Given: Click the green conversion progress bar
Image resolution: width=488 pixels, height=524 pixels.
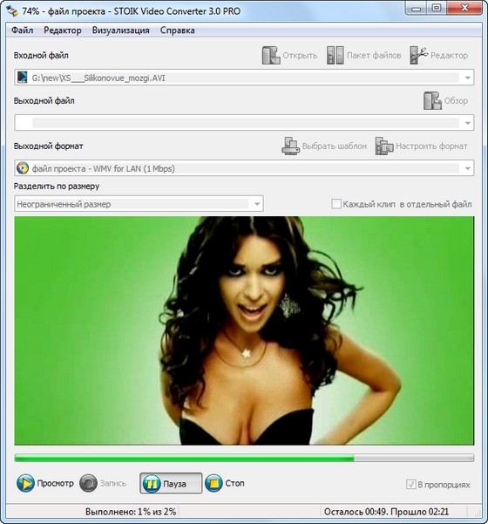Looking at the screenshot, I should 244,458.
